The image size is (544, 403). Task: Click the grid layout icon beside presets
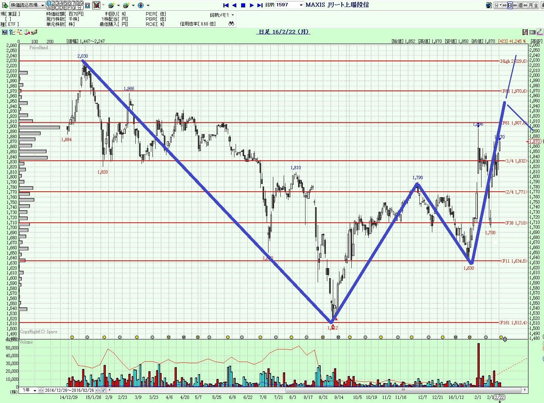click(88, 5)
